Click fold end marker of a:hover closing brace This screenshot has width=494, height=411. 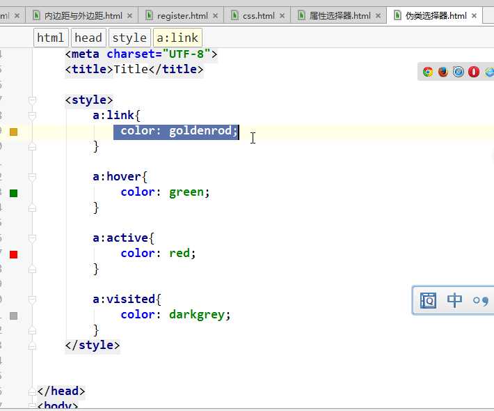(x=32, y=208)
